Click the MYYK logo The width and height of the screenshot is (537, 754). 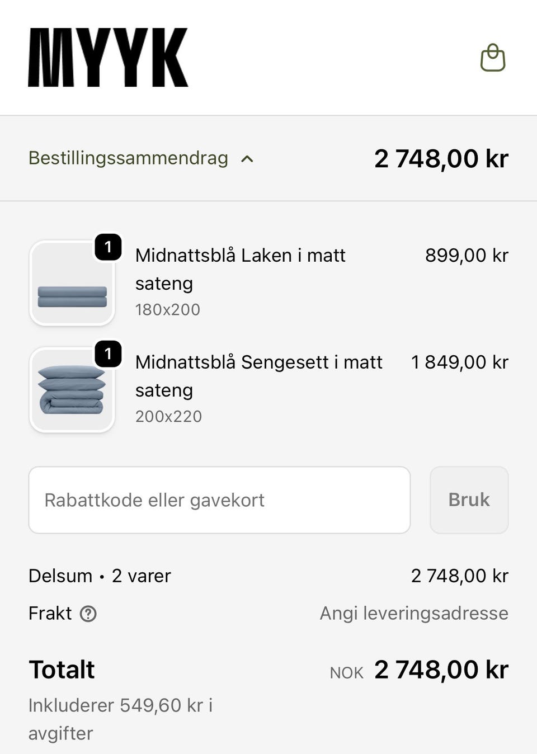(108, 58)
